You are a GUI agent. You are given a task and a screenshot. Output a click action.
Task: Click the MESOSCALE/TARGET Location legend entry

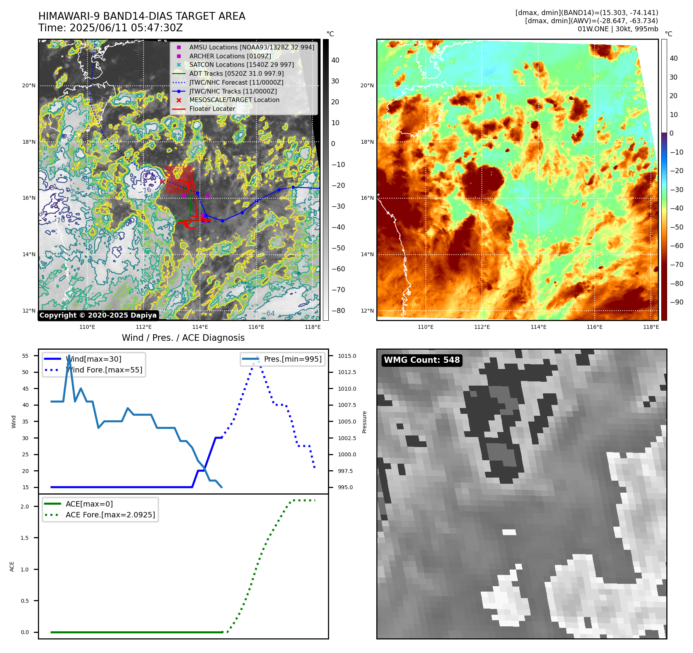coord(226,100)
